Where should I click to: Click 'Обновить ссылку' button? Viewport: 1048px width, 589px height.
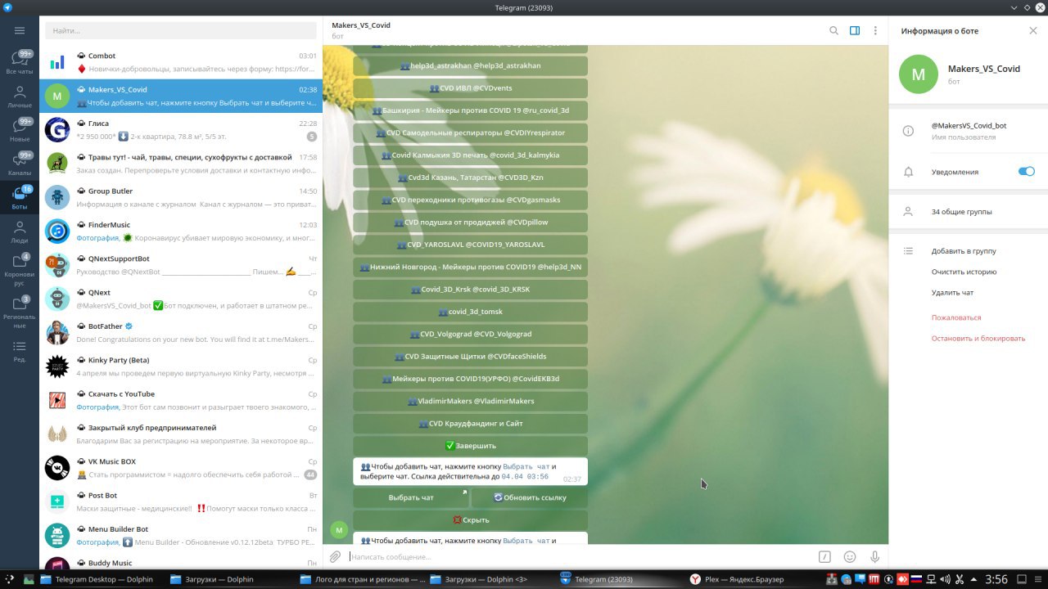tap(530, 497)
